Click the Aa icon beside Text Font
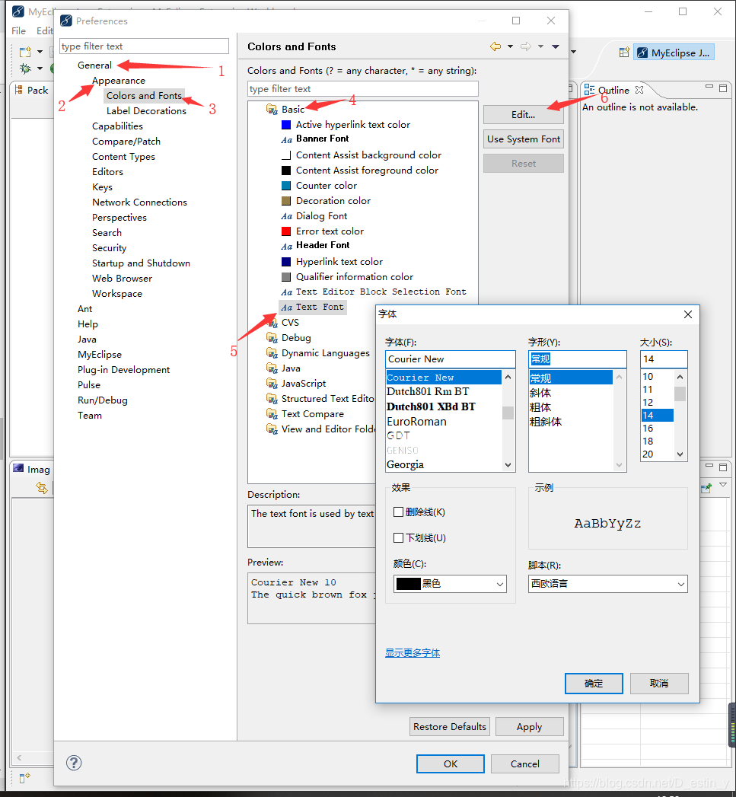The image size is (736, 797). pos(287,308)
